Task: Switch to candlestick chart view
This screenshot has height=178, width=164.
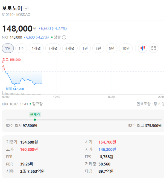Action: coord(143,48)
